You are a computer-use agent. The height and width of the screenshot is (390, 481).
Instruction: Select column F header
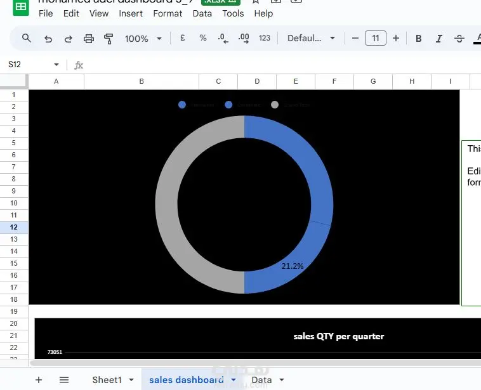[x=334, y=81]
